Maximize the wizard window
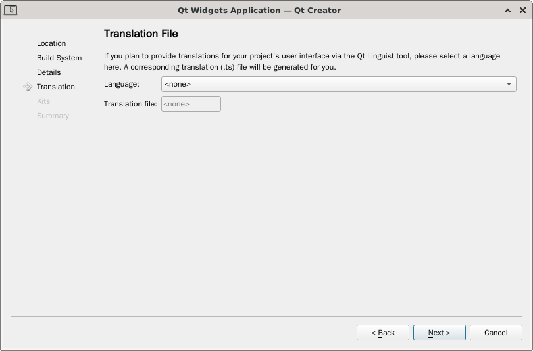The image size is (533, 351). (508, 11)
